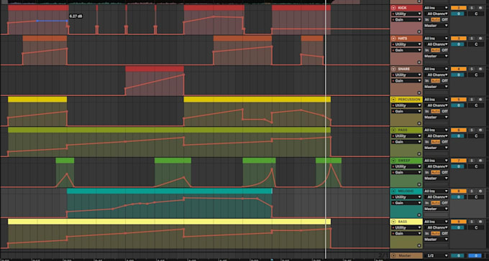
Task: Select the teal MELODIC clip header
Action: tap(170, 191)
